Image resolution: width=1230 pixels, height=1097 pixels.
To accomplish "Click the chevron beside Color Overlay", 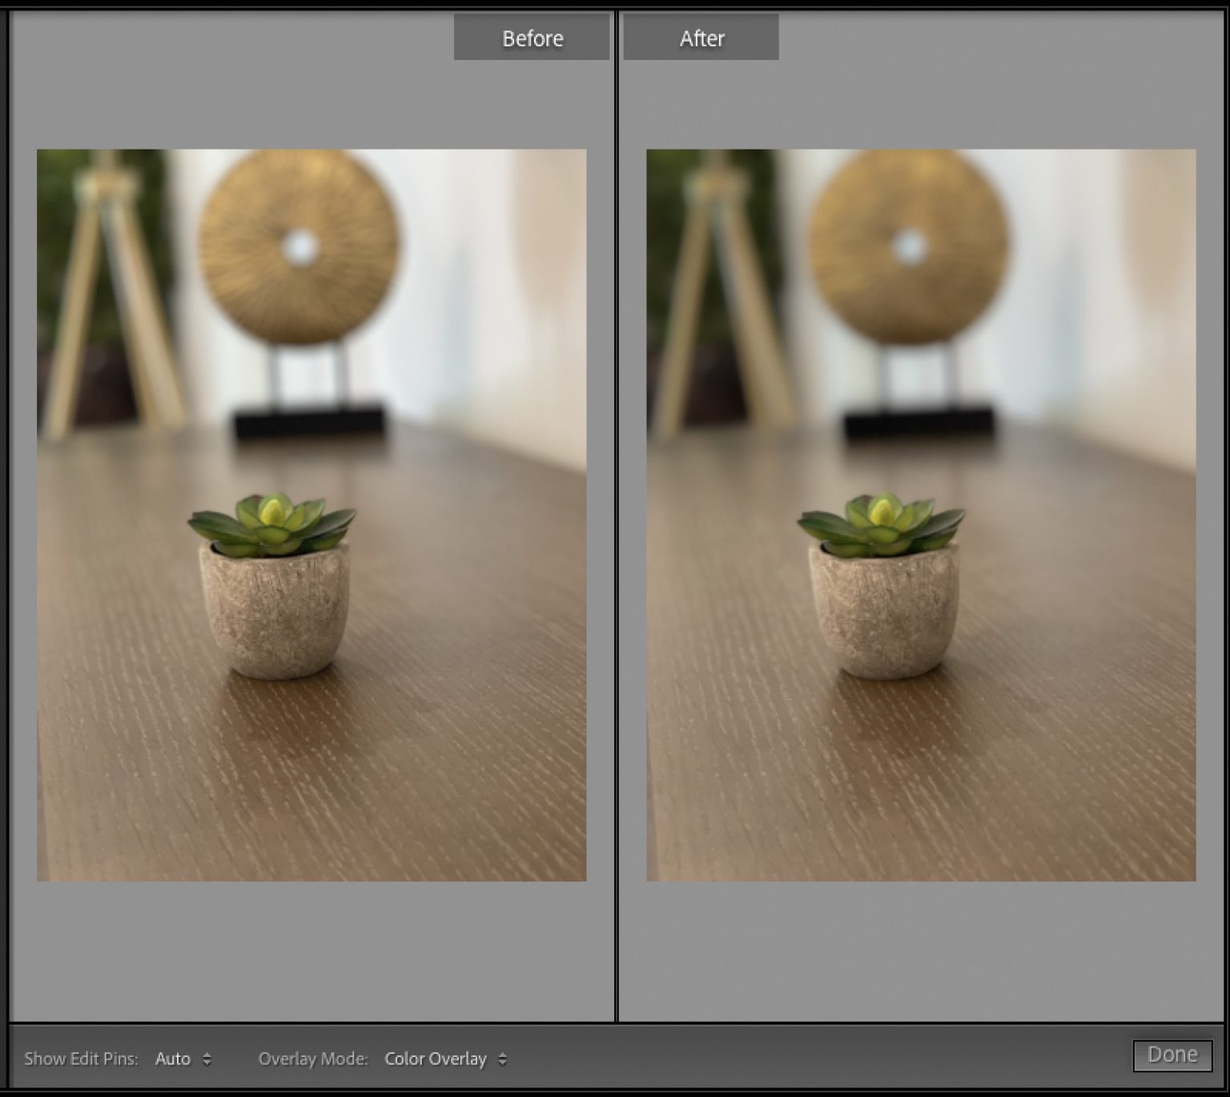I will click(503, 1058).
